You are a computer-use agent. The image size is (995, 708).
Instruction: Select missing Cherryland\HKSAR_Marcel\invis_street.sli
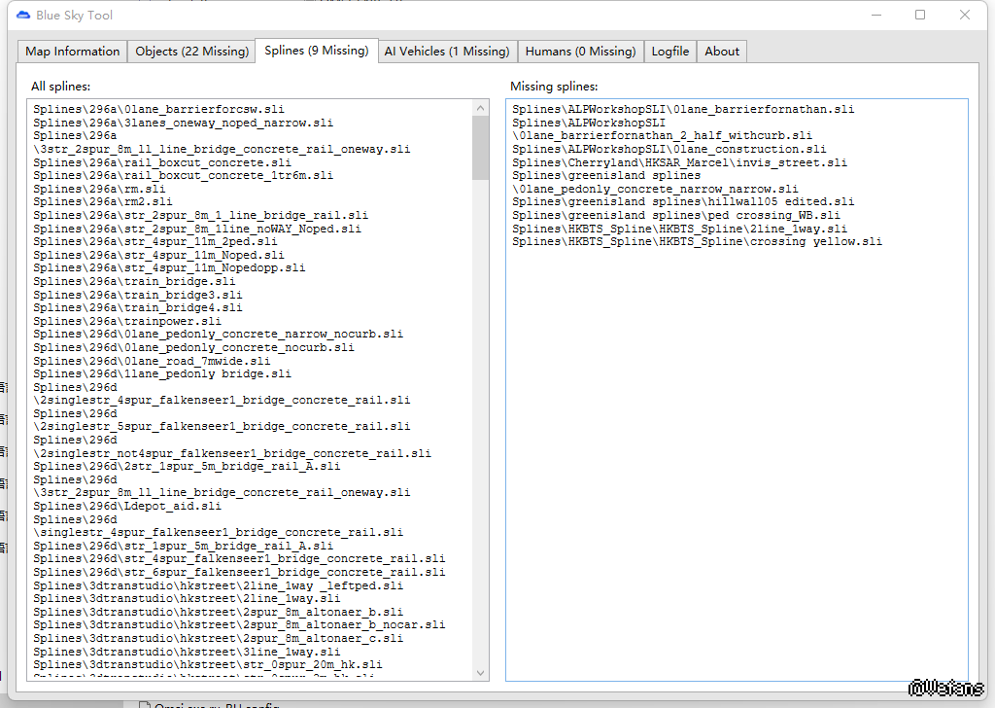[x=679, y=162]
